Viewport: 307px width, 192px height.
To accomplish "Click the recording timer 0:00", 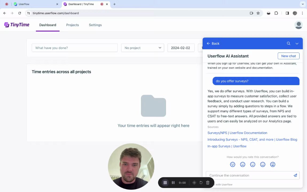I will click(x=182, y=183).
